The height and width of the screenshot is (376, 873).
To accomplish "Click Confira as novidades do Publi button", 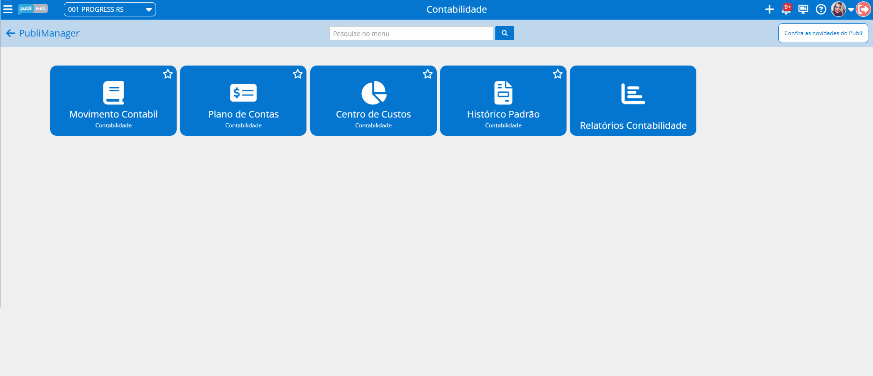I will click(x=823, y=33).
